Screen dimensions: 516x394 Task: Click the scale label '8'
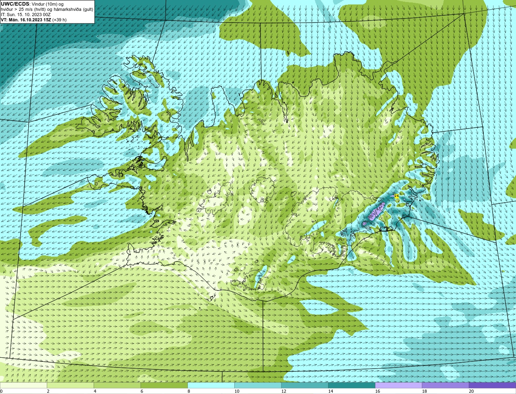point(189,391)
